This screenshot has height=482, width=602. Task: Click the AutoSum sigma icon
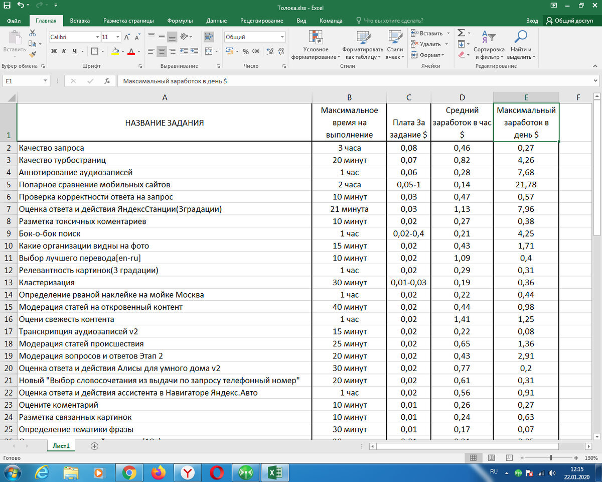point(461,33)
